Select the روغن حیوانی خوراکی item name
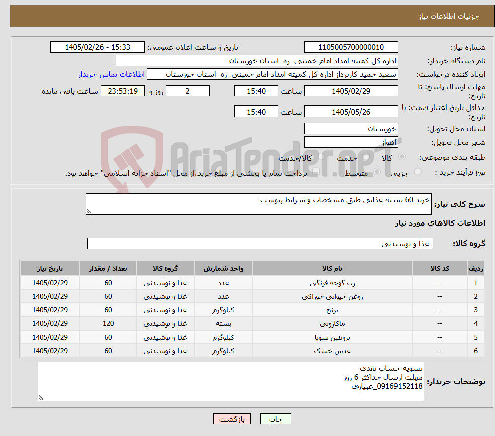Image resolution: width=495 pixels, height=436 pixels. [x=332, y=296]
